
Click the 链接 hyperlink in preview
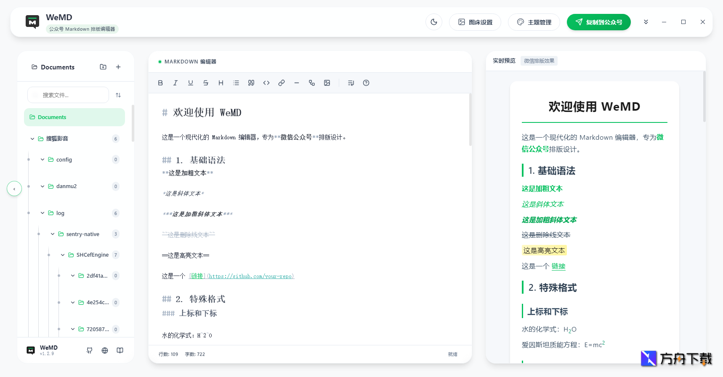[558, 266]
